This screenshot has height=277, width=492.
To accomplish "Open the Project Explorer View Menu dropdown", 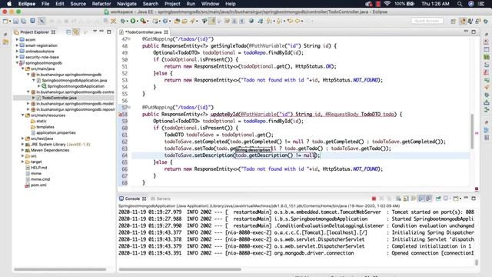I will [95, 32].
